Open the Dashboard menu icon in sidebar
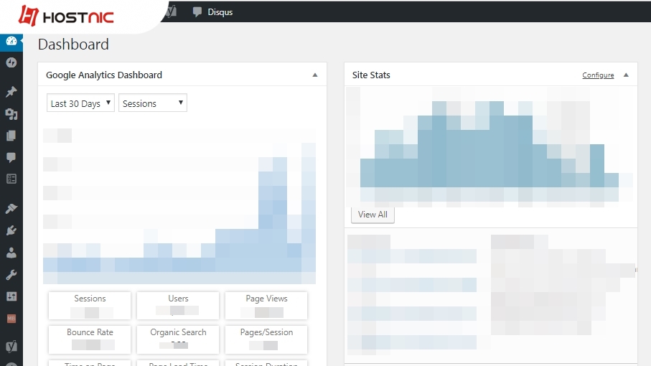Screen dimensions: 651x366 11,41
